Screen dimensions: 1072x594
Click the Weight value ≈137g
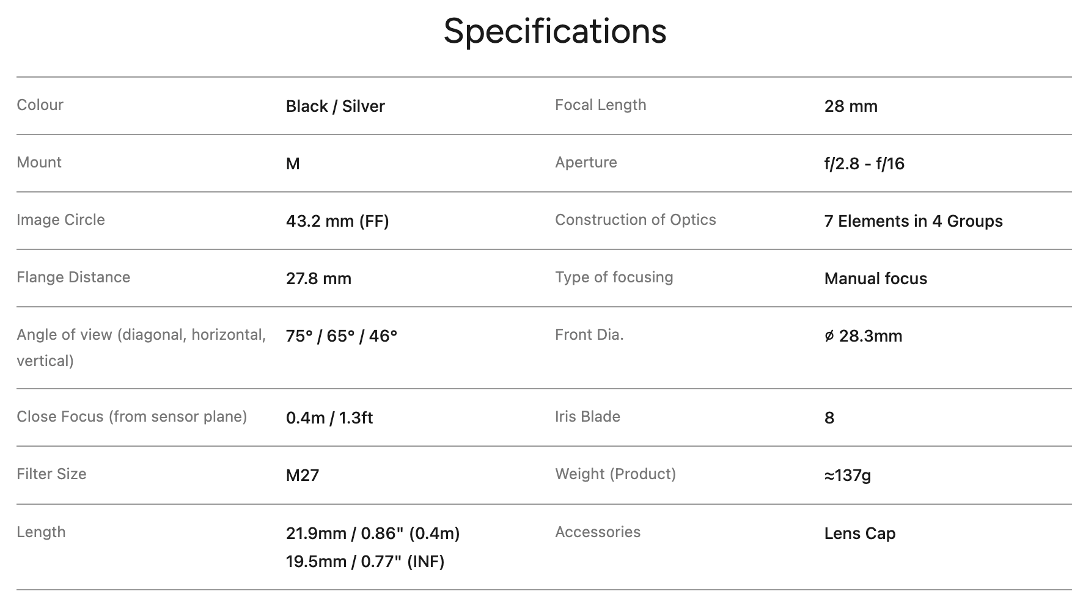[x=847, y=475]
